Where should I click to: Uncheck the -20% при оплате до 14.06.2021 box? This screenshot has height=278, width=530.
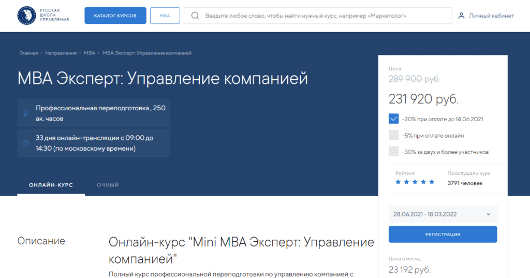[x=393, y=119]
